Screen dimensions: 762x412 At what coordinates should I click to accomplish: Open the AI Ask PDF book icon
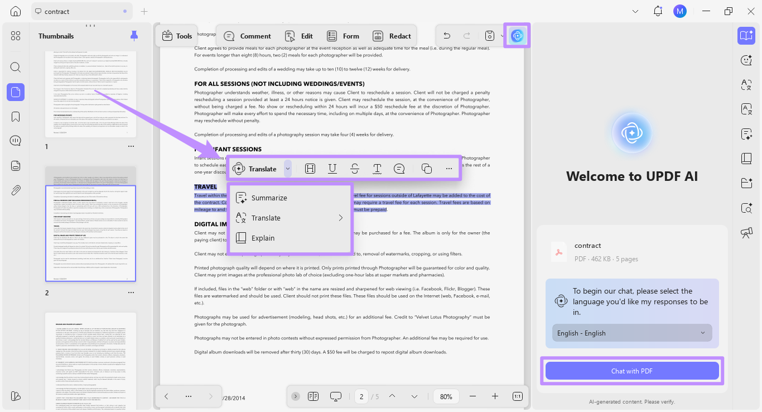[746, 36]
